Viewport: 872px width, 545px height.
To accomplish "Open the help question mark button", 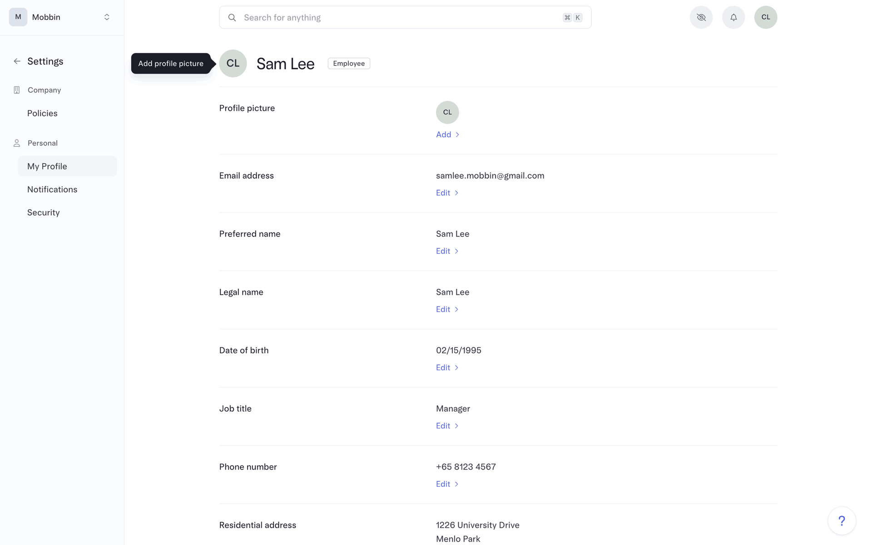I will pyautogui.click(x=842, y=521).
